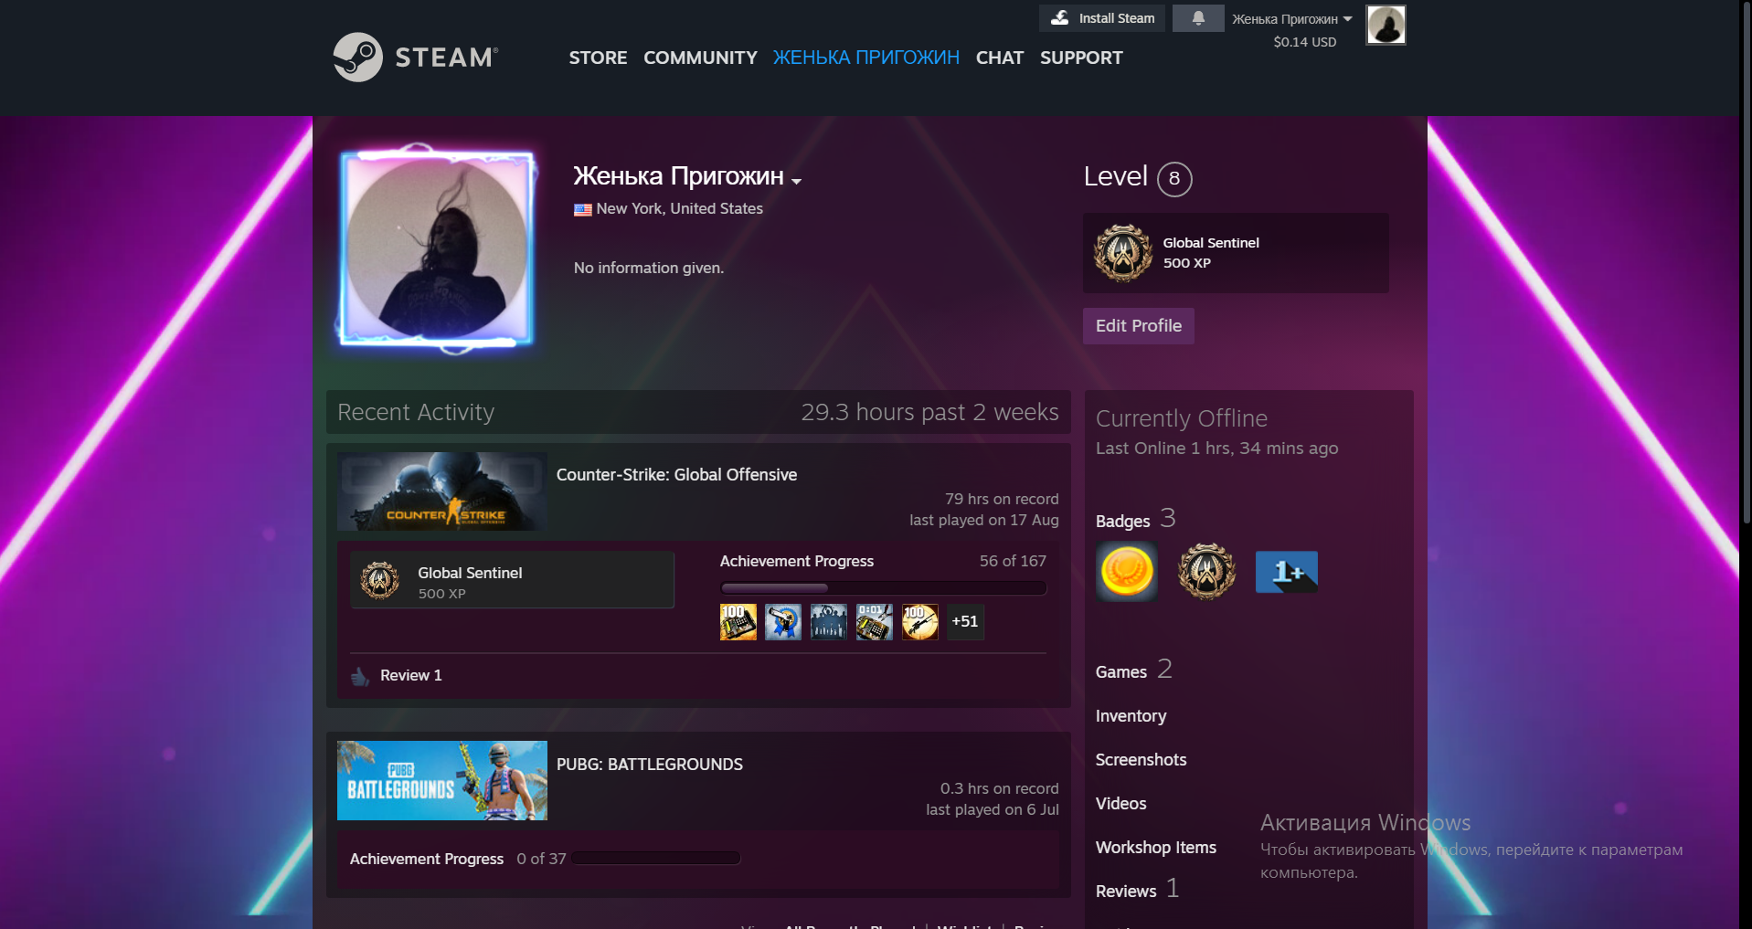The width and height of the screenshot is (1752, 929).
Task: Open the COMMUNITY menu
Action: point(700,58)
